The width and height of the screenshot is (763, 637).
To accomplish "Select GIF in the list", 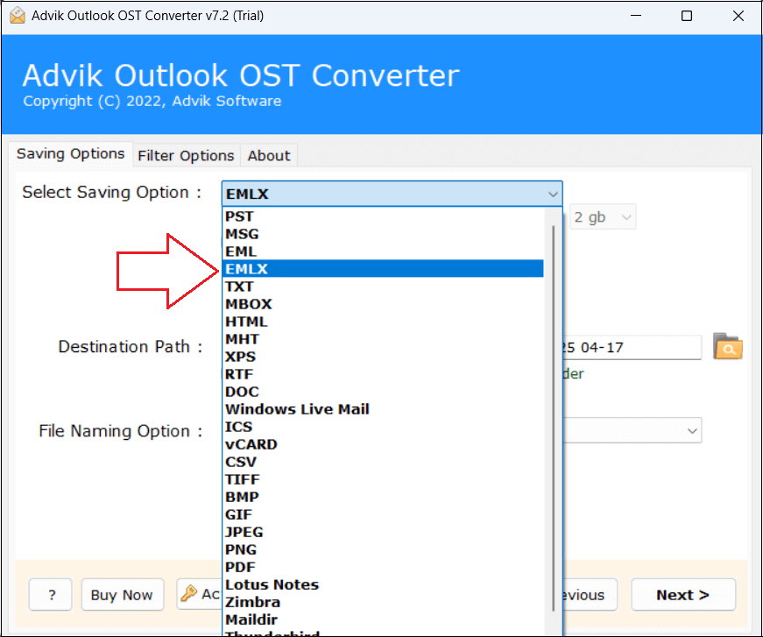I will point(383,513).
